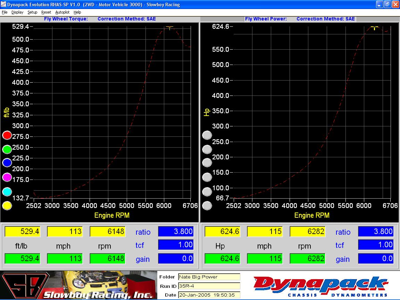Click the power panel gain label

343,259
